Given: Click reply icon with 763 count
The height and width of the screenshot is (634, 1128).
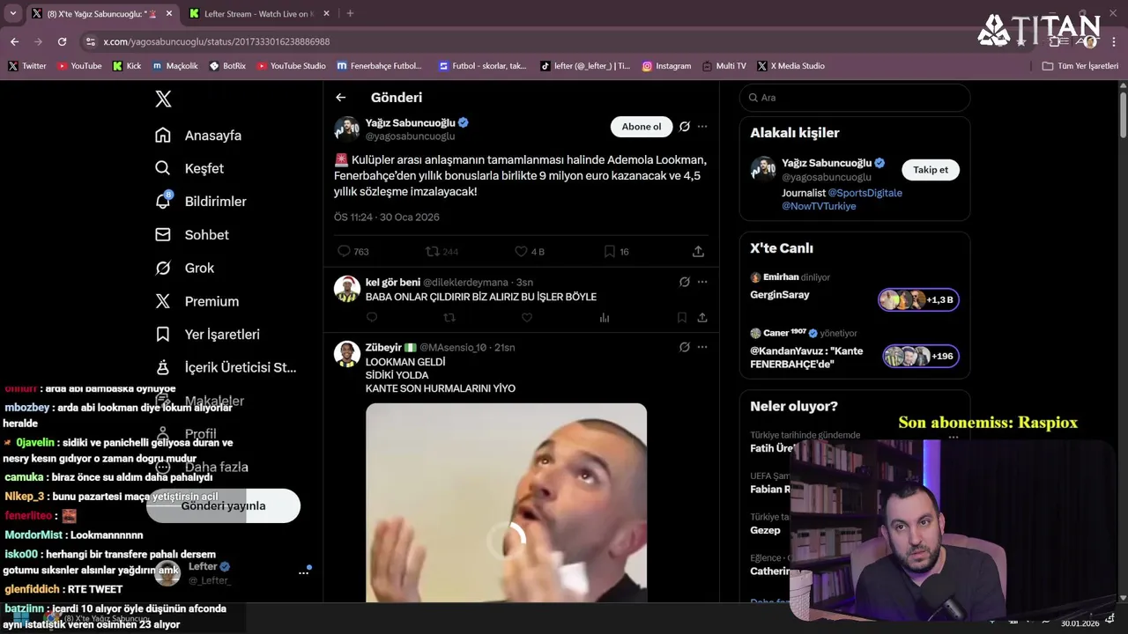Looking at the screenshot, I should click(x=344, y=251).
